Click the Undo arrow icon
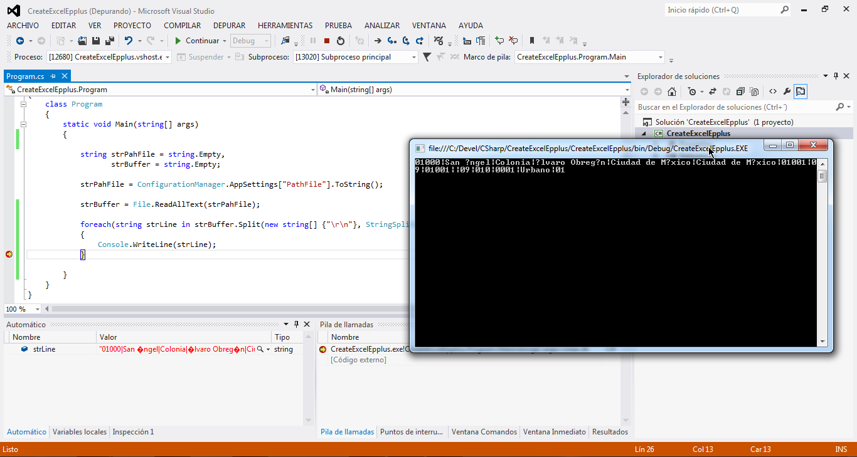This screenshot has height=457, width=857. tap(128, 41)
